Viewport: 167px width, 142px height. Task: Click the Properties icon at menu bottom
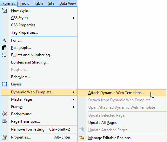tap(4, 137)
